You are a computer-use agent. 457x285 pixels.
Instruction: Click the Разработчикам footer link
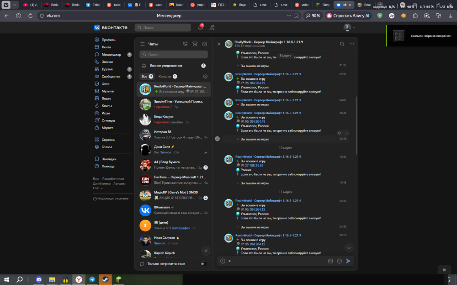[113, 179]
